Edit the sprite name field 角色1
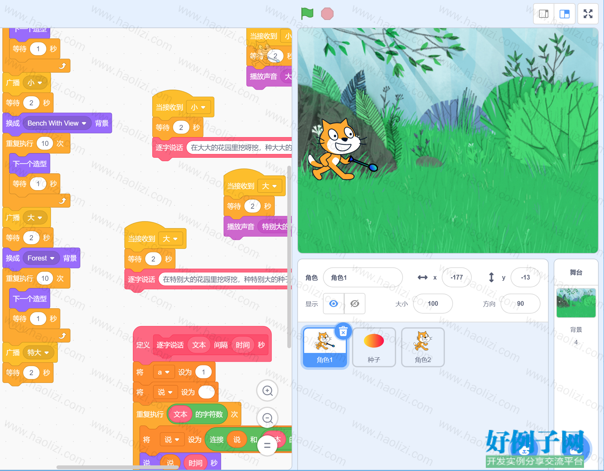The image size is (604, 471). click(x=363, y=277)
